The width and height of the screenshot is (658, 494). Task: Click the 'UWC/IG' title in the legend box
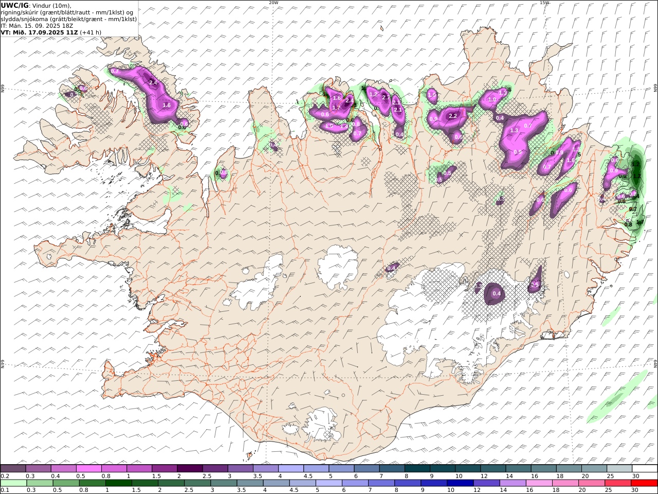coord(14,6)
